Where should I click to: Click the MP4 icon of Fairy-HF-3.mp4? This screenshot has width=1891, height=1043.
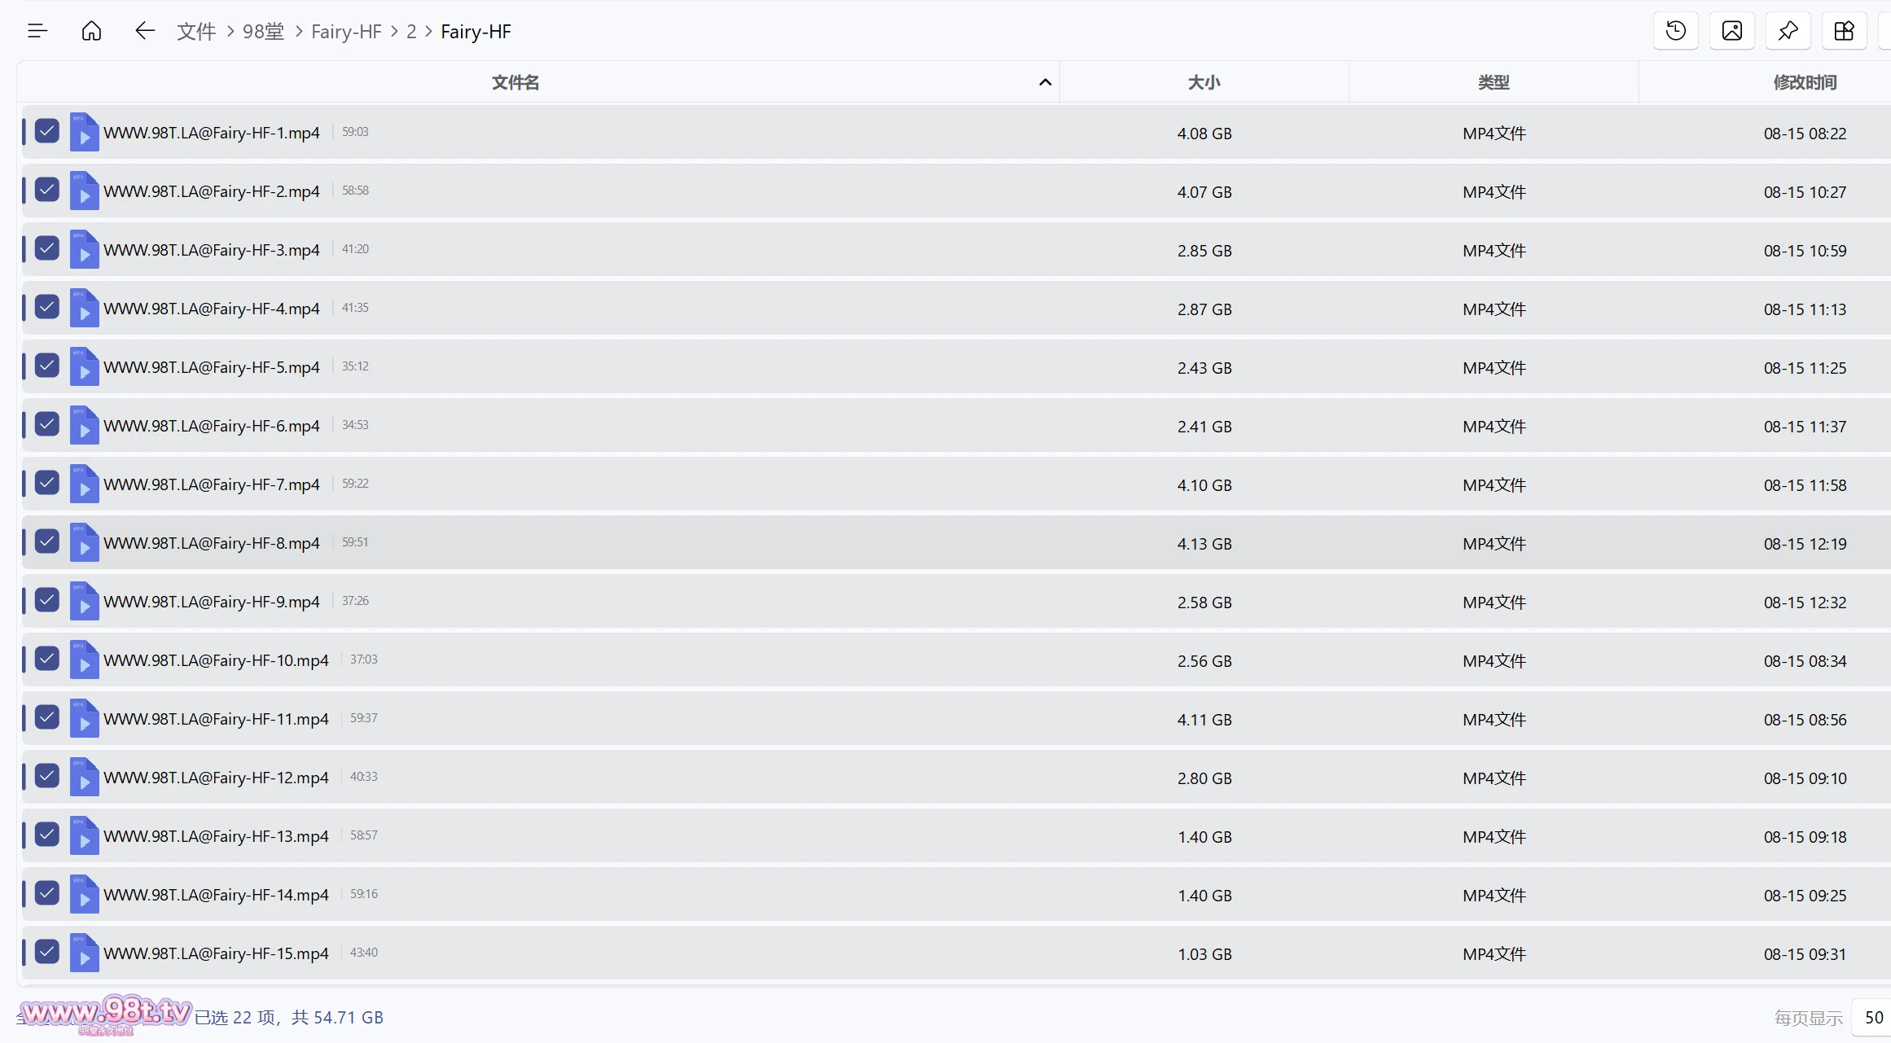tap(84, 249)
